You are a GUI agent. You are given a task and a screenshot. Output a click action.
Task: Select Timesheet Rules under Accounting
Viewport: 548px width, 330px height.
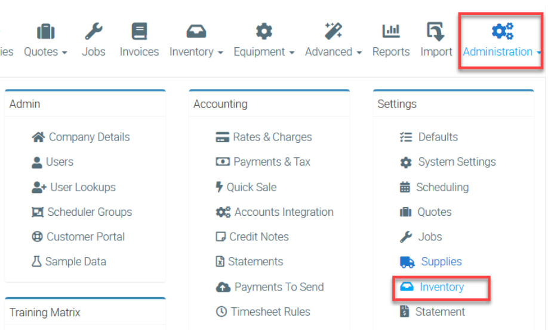270,311
